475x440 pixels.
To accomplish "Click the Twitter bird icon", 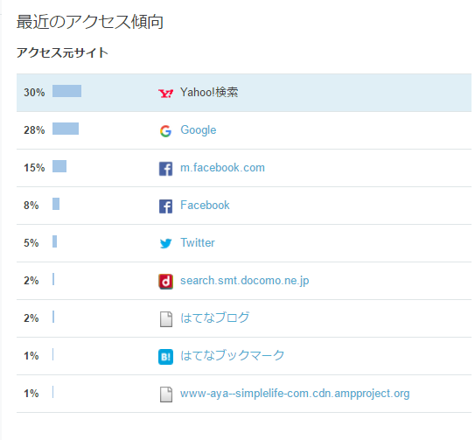I will point(165,243).
